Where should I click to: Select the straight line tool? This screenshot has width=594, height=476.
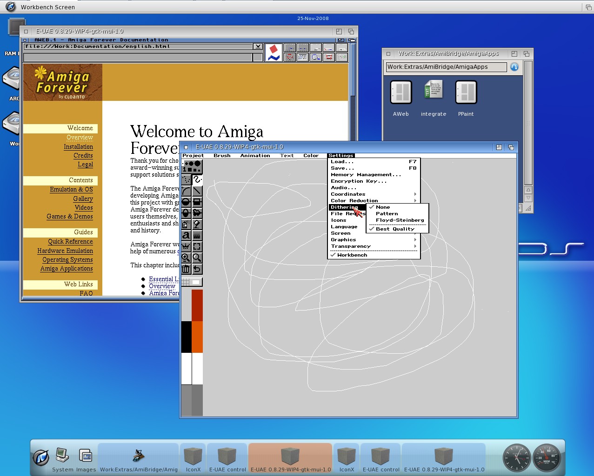(197, 191)
